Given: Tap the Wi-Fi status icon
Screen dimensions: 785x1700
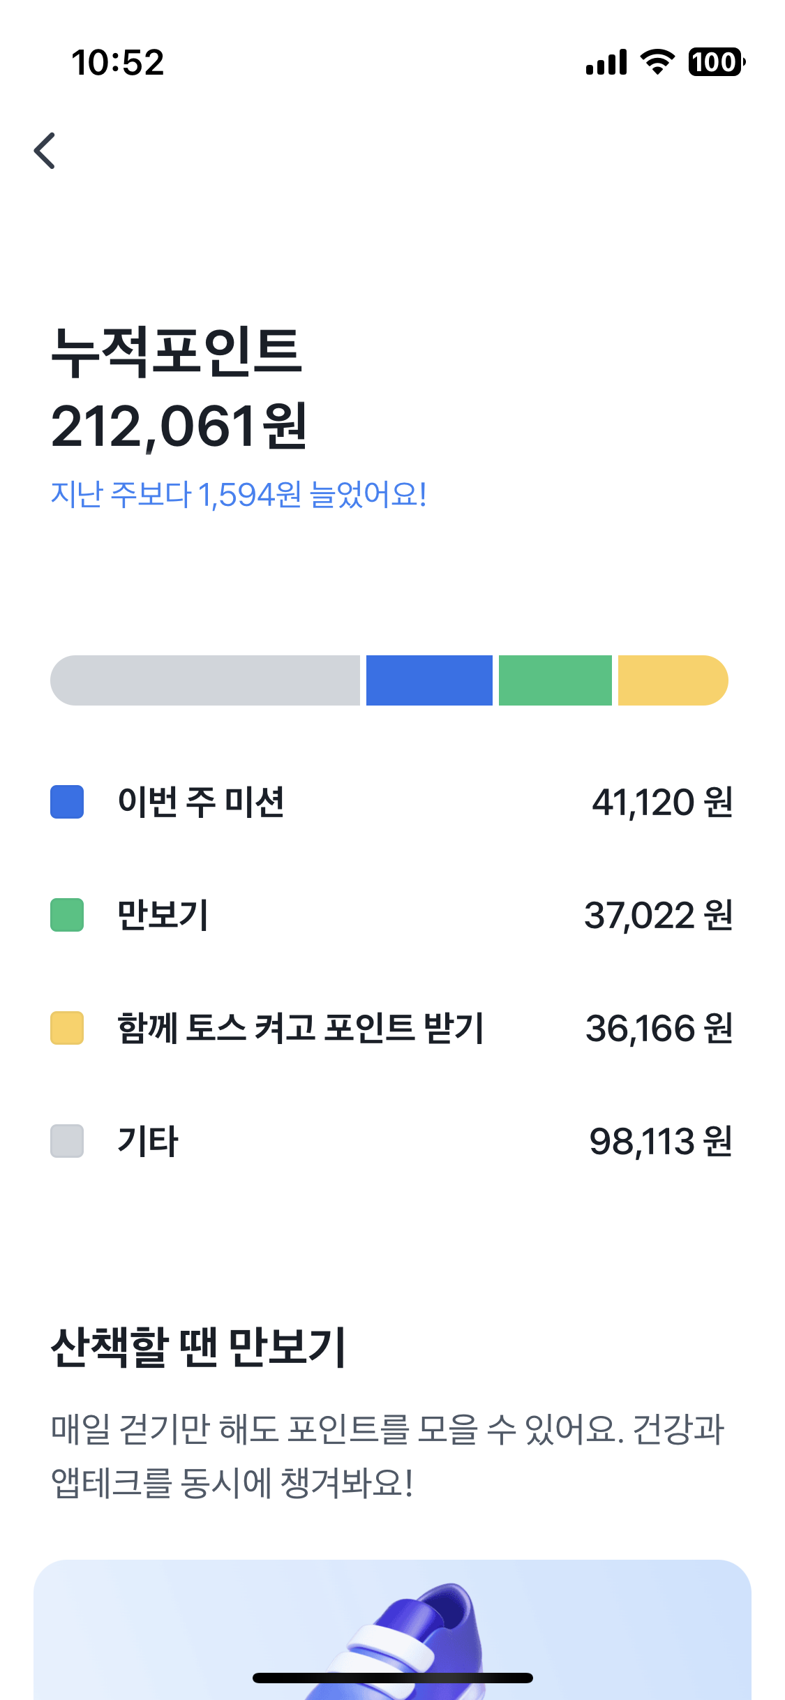Looking at the screenshot, I should [657, 62].
